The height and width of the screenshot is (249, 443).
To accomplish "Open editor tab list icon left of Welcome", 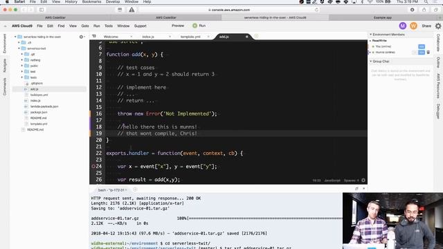I will (94, 36).
